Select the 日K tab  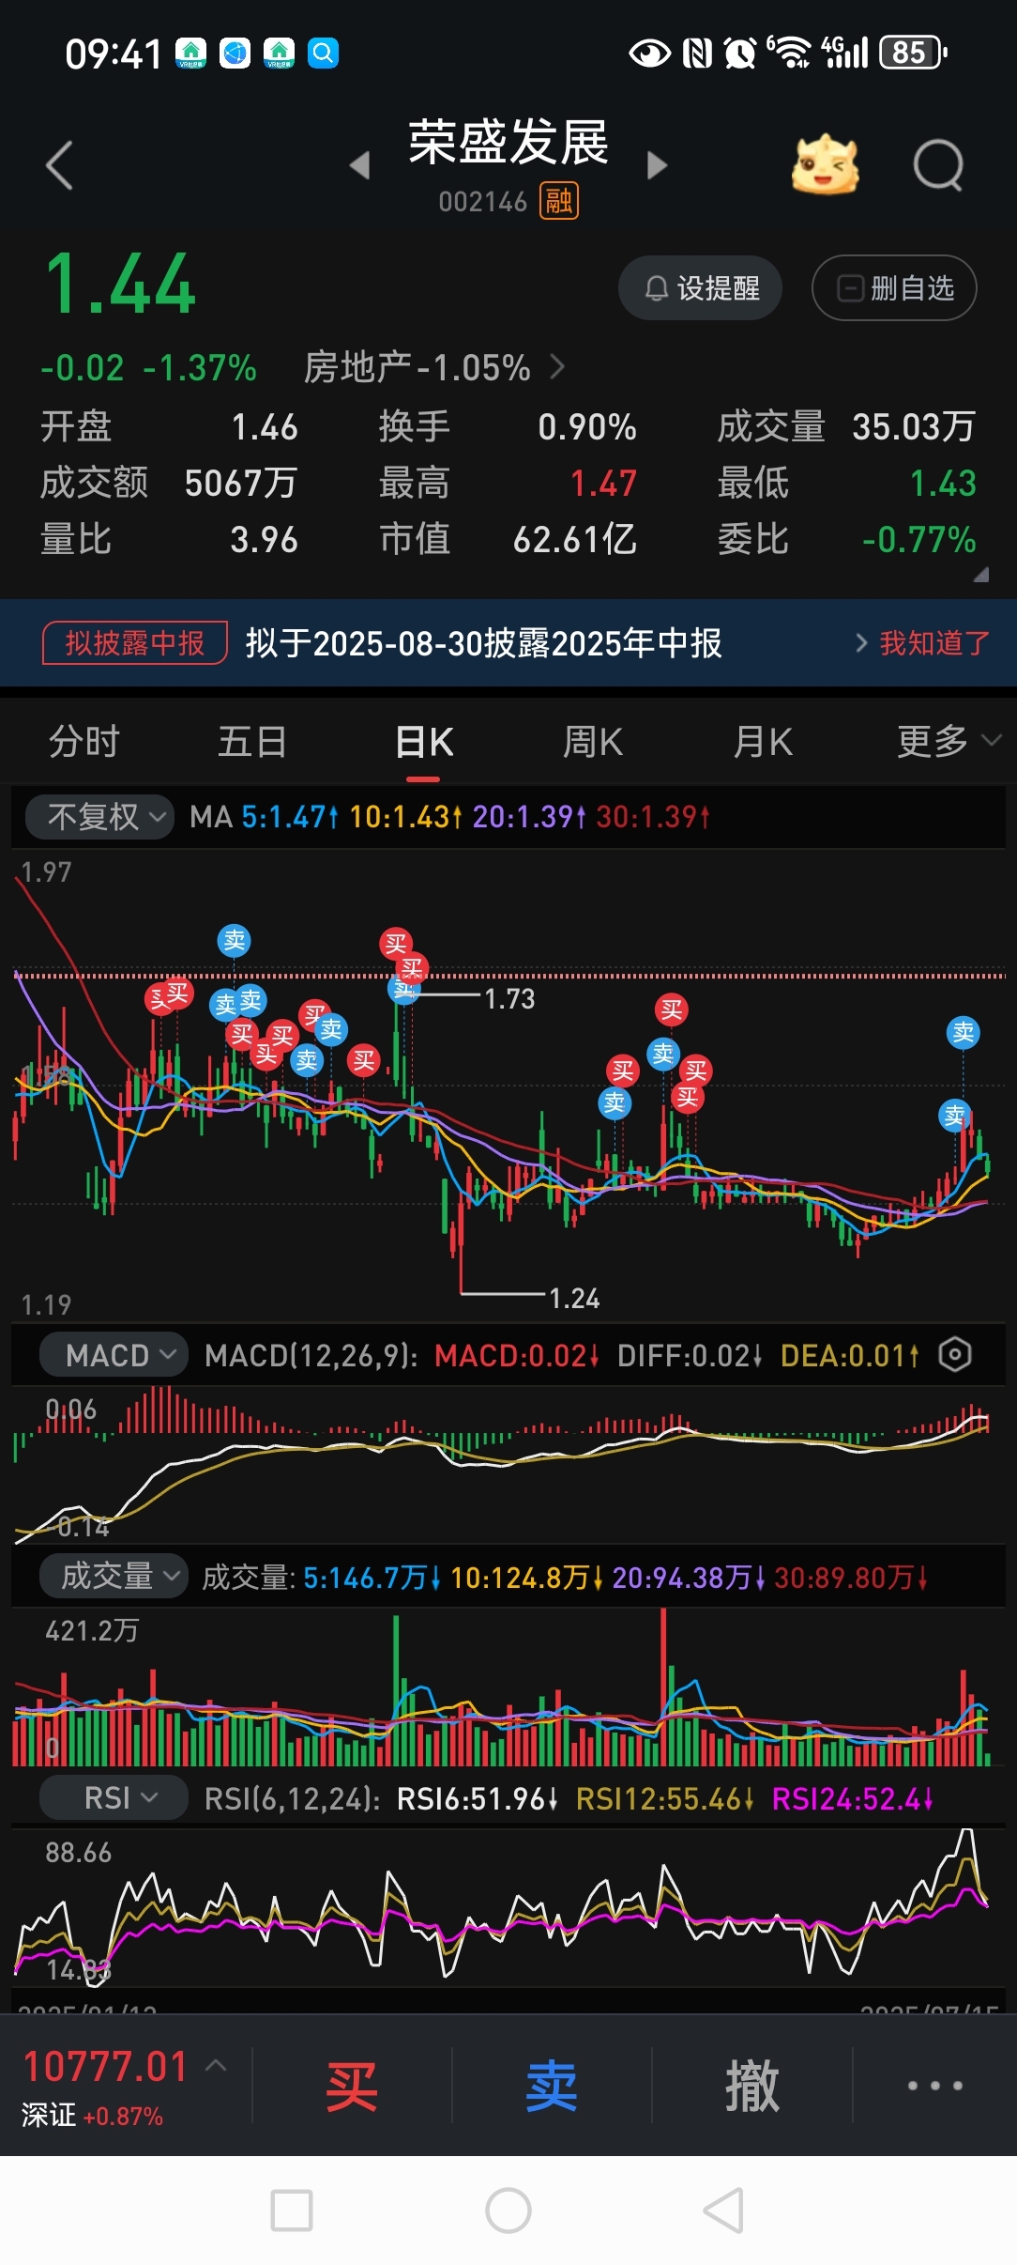[x=424, y=742]
